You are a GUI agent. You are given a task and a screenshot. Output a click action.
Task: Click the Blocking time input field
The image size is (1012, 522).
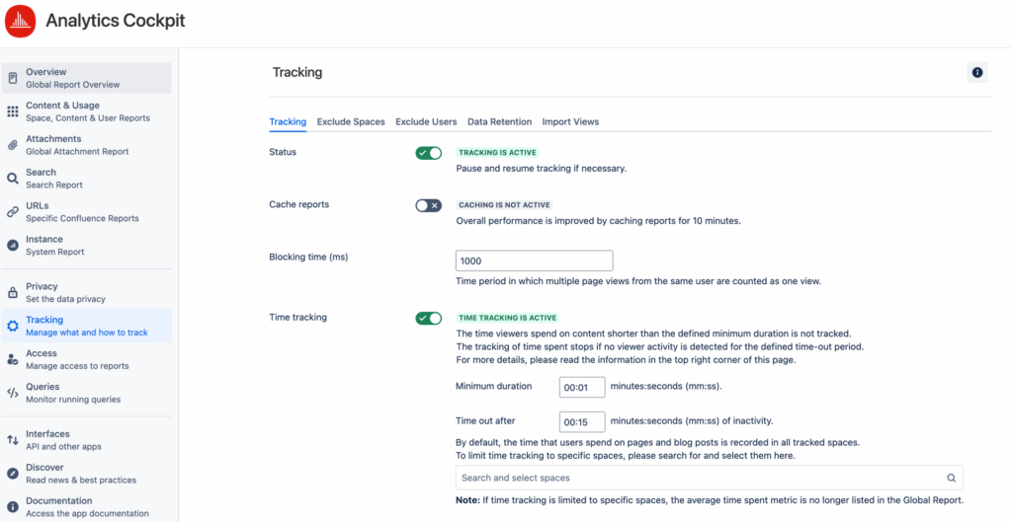(535, 261)
